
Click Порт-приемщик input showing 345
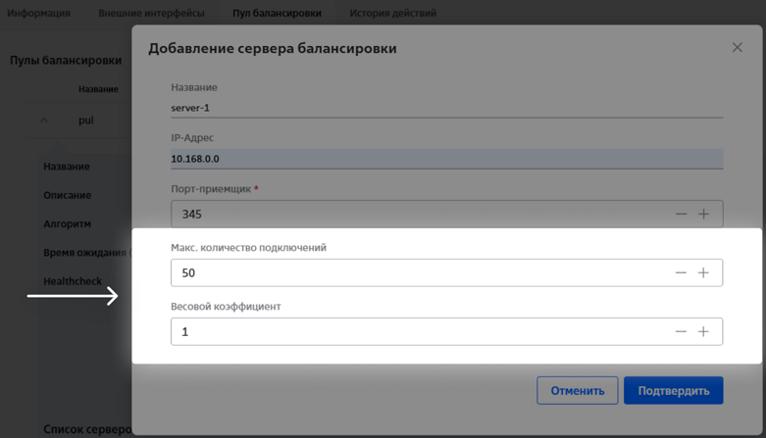pyautogui.click(x=417, y=214)
